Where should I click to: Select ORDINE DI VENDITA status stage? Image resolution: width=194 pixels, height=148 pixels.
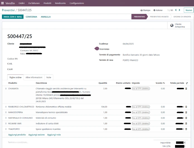pos(182,17)
